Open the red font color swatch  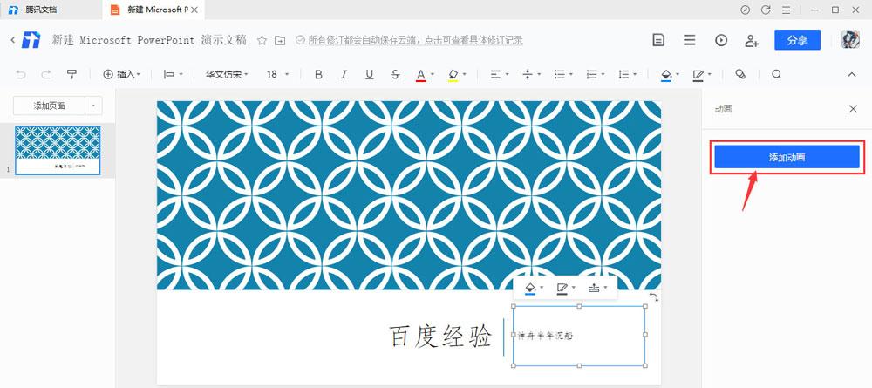coord(421,75)
